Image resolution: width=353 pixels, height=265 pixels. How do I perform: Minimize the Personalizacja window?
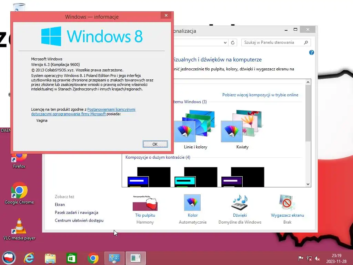[286, 30]
